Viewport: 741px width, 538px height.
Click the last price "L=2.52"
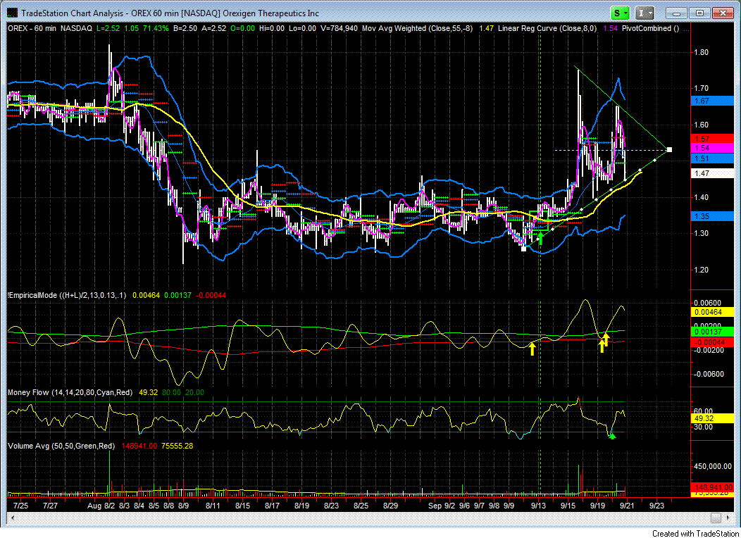pyautogui.click(x=108, y=28)
